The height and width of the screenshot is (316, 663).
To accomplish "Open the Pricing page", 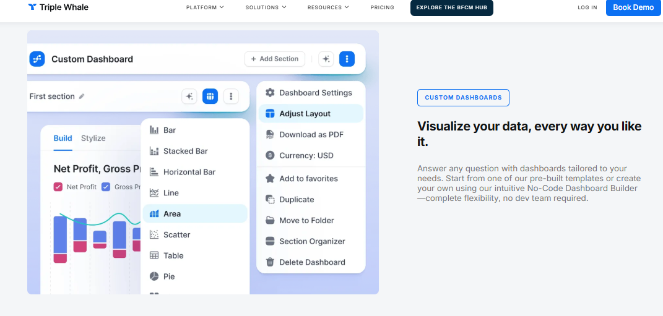I will (382, 7).
